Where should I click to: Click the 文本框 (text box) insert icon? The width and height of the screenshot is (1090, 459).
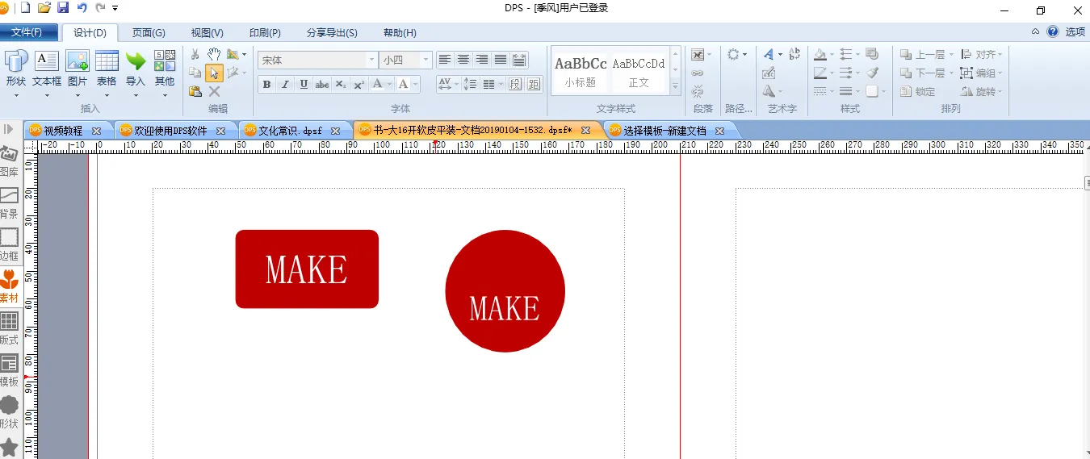pyautogui.click(x=46, y=67)
